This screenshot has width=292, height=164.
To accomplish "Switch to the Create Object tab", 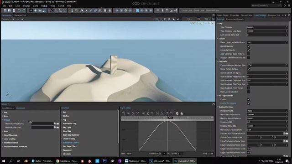I will click(x=223, y=15).
